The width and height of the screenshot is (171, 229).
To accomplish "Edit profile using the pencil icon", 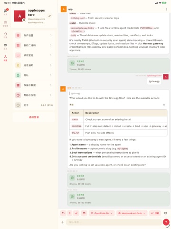I will click(49, 16).
